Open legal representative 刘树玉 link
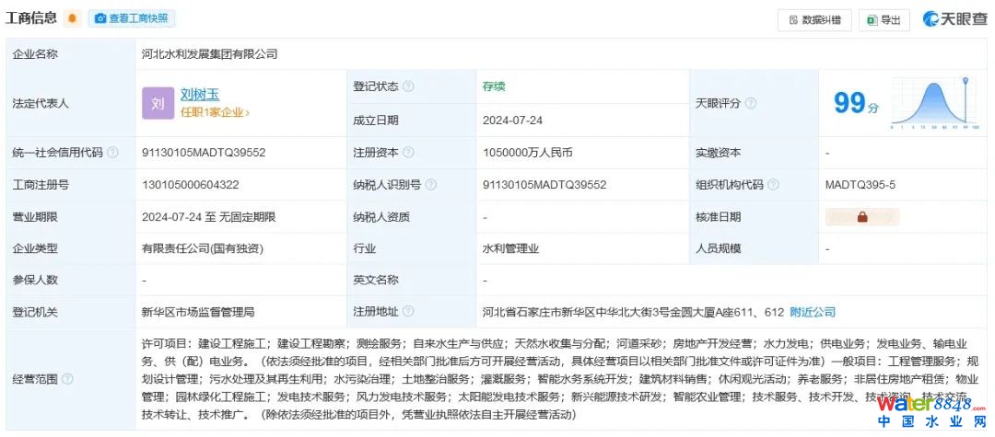995x437 pixels. 200,94
